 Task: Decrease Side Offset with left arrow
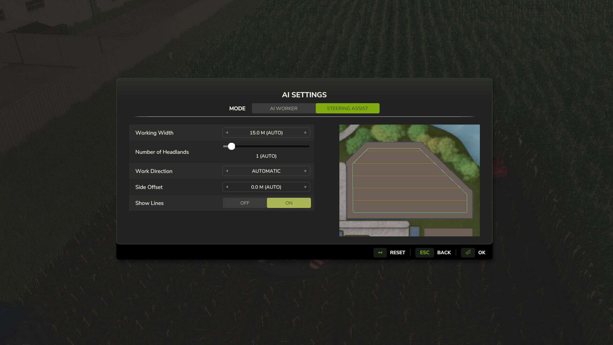click(x=227, y=187)
